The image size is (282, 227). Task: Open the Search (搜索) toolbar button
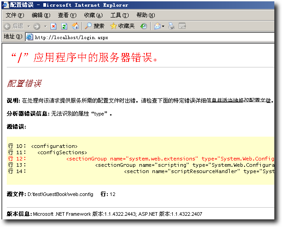click(95, 26)
